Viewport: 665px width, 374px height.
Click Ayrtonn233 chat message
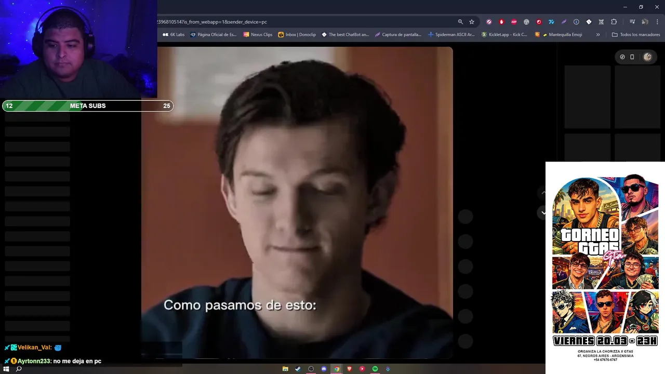53,361
